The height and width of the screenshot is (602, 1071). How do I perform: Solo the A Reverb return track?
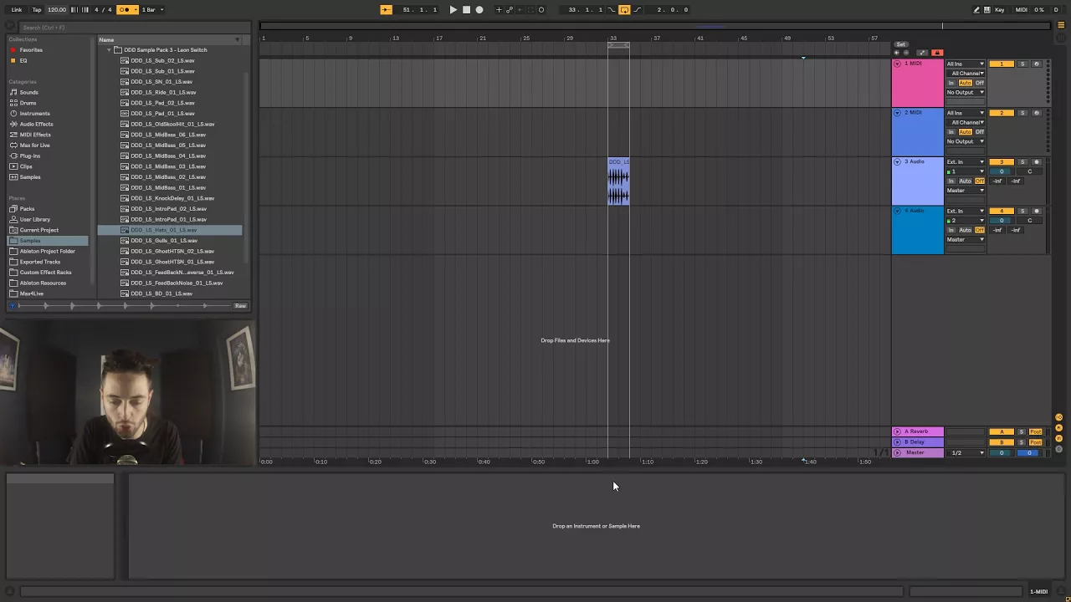point(1022,431)
